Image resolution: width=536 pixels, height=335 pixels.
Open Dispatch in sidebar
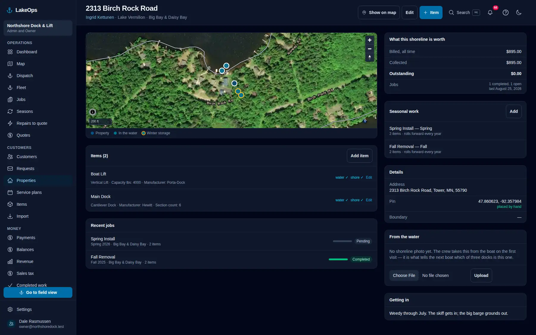click(38, 76)
